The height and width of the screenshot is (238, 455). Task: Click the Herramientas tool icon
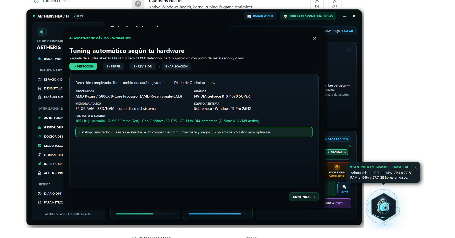[40, 155]
